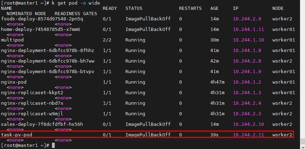Viewport: 305px width, 149px height.
Task: Click IP address 10.244.2.4
Action: pyautogui.click(x=247, y=103)
